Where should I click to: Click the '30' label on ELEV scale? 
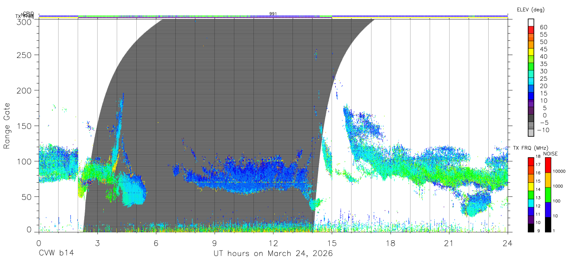pyautogui.click(x=544, y=71)
